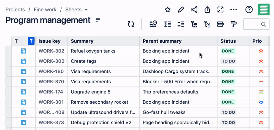Enter full screen mode
This screenshot has height=130, width=274.
pyautogui.click(x=220, y=10)
